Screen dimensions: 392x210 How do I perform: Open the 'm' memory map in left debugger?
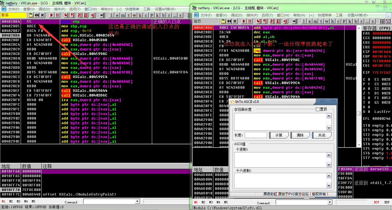[x=123, y=15]
